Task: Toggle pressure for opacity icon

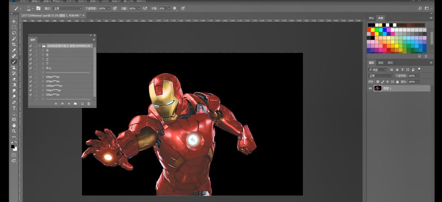Action: pyautogui.click(x=115, y=9)
